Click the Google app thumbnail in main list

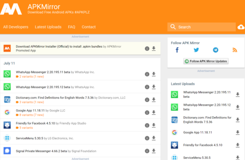coord(7,112)
